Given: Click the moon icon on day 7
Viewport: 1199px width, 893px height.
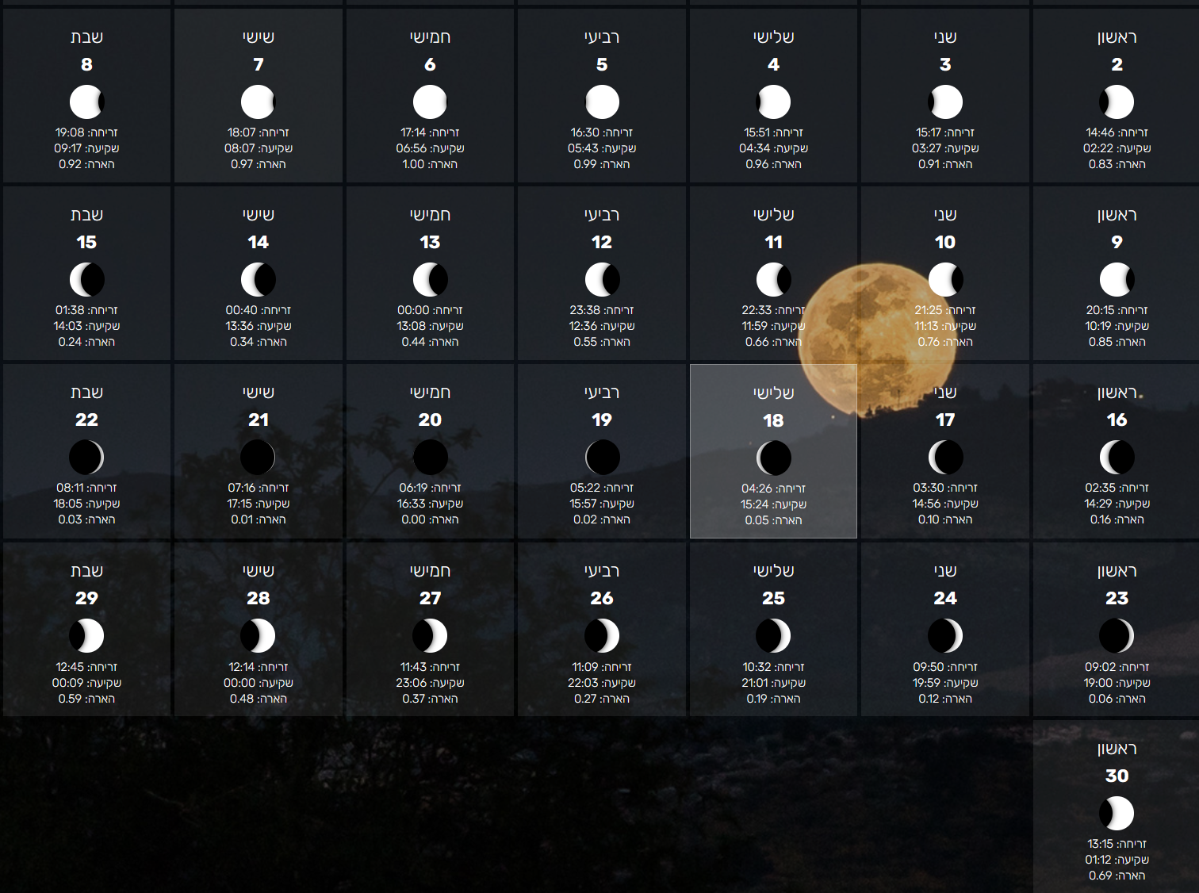Looking at the screenshot, I should [x=258, y=102].
